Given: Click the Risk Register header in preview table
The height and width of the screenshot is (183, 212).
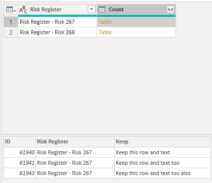Looking at the screenshot, I should pos(75,141).
